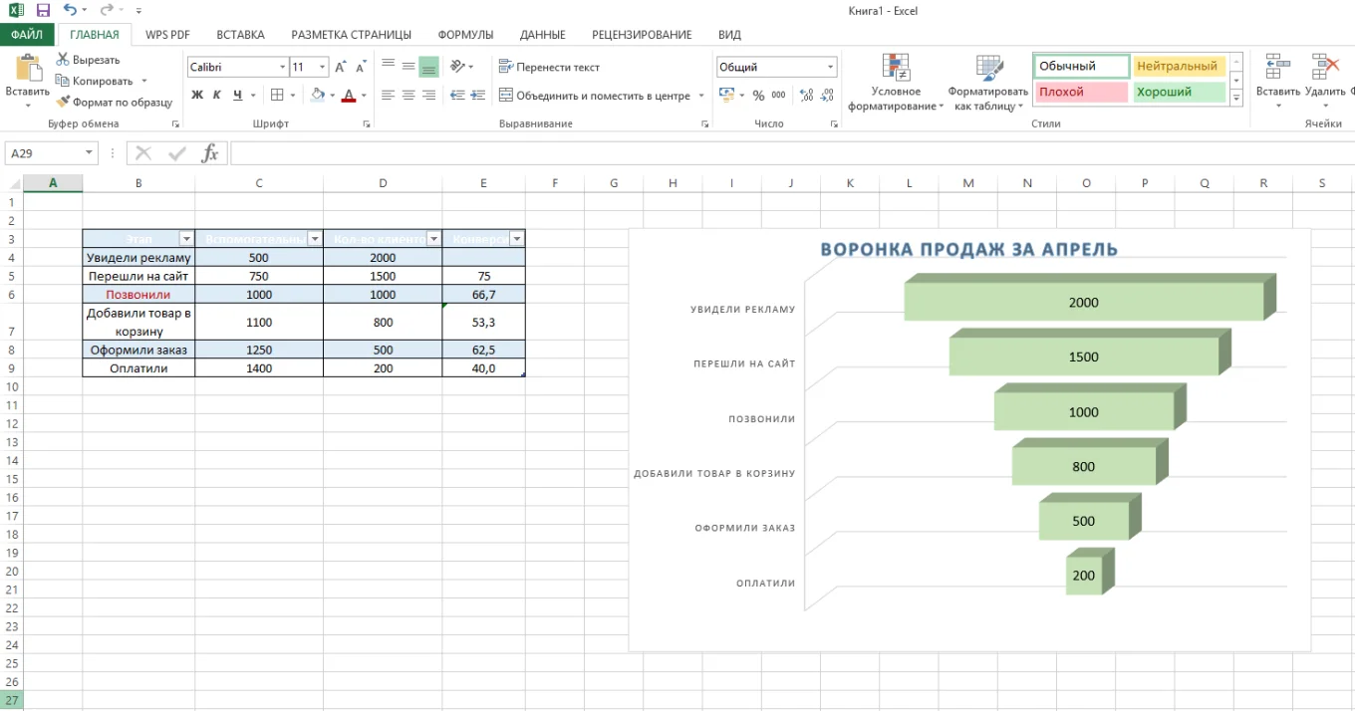Click the Conditional Formatting icon
Screen dimensions: 1355x711
pyautogui.click(x=896, y=67)
